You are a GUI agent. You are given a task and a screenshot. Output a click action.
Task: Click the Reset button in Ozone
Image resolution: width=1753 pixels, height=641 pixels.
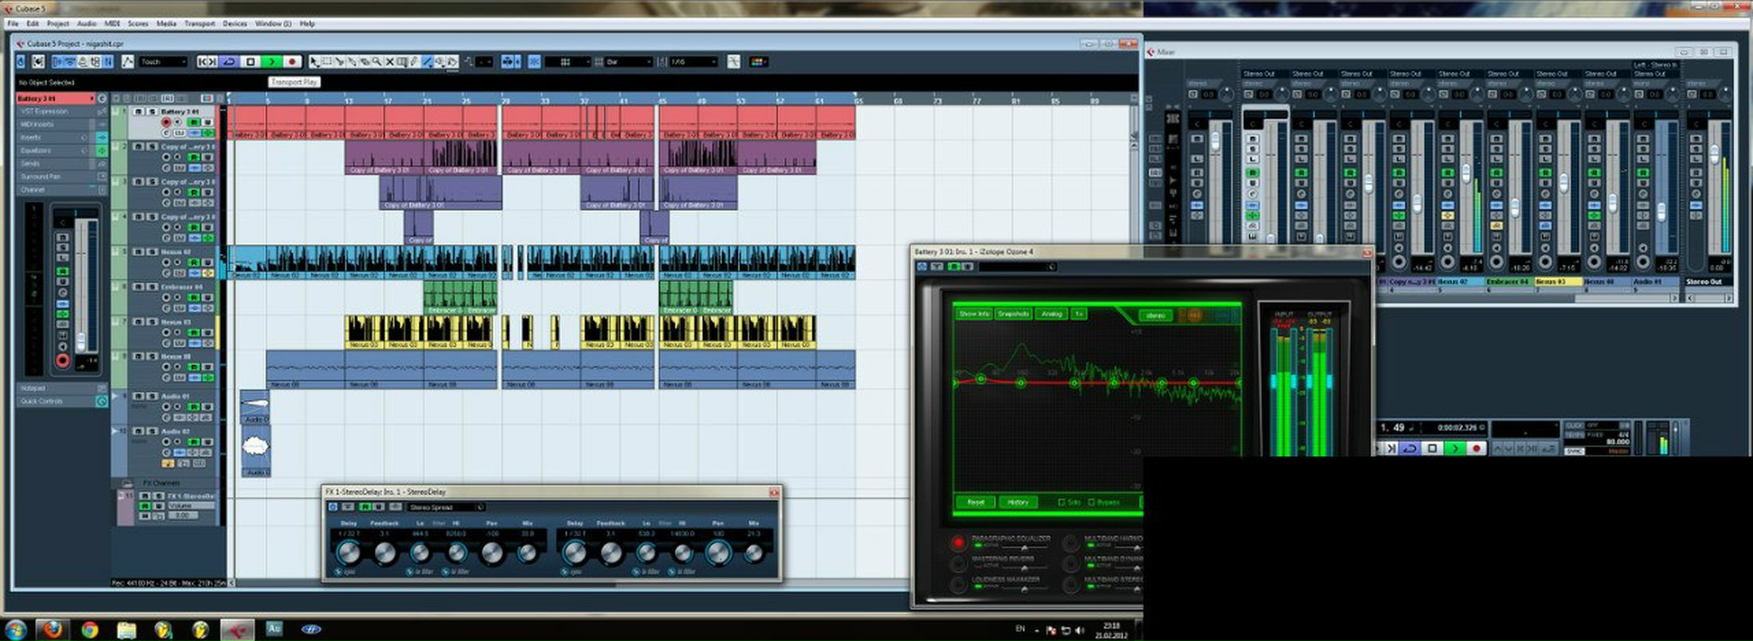click(975, 502)
